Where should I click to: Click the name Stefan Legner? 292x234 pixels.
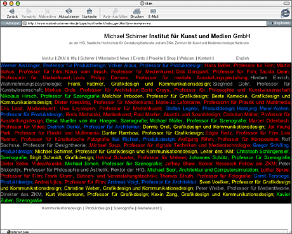[x=182, y=108]
